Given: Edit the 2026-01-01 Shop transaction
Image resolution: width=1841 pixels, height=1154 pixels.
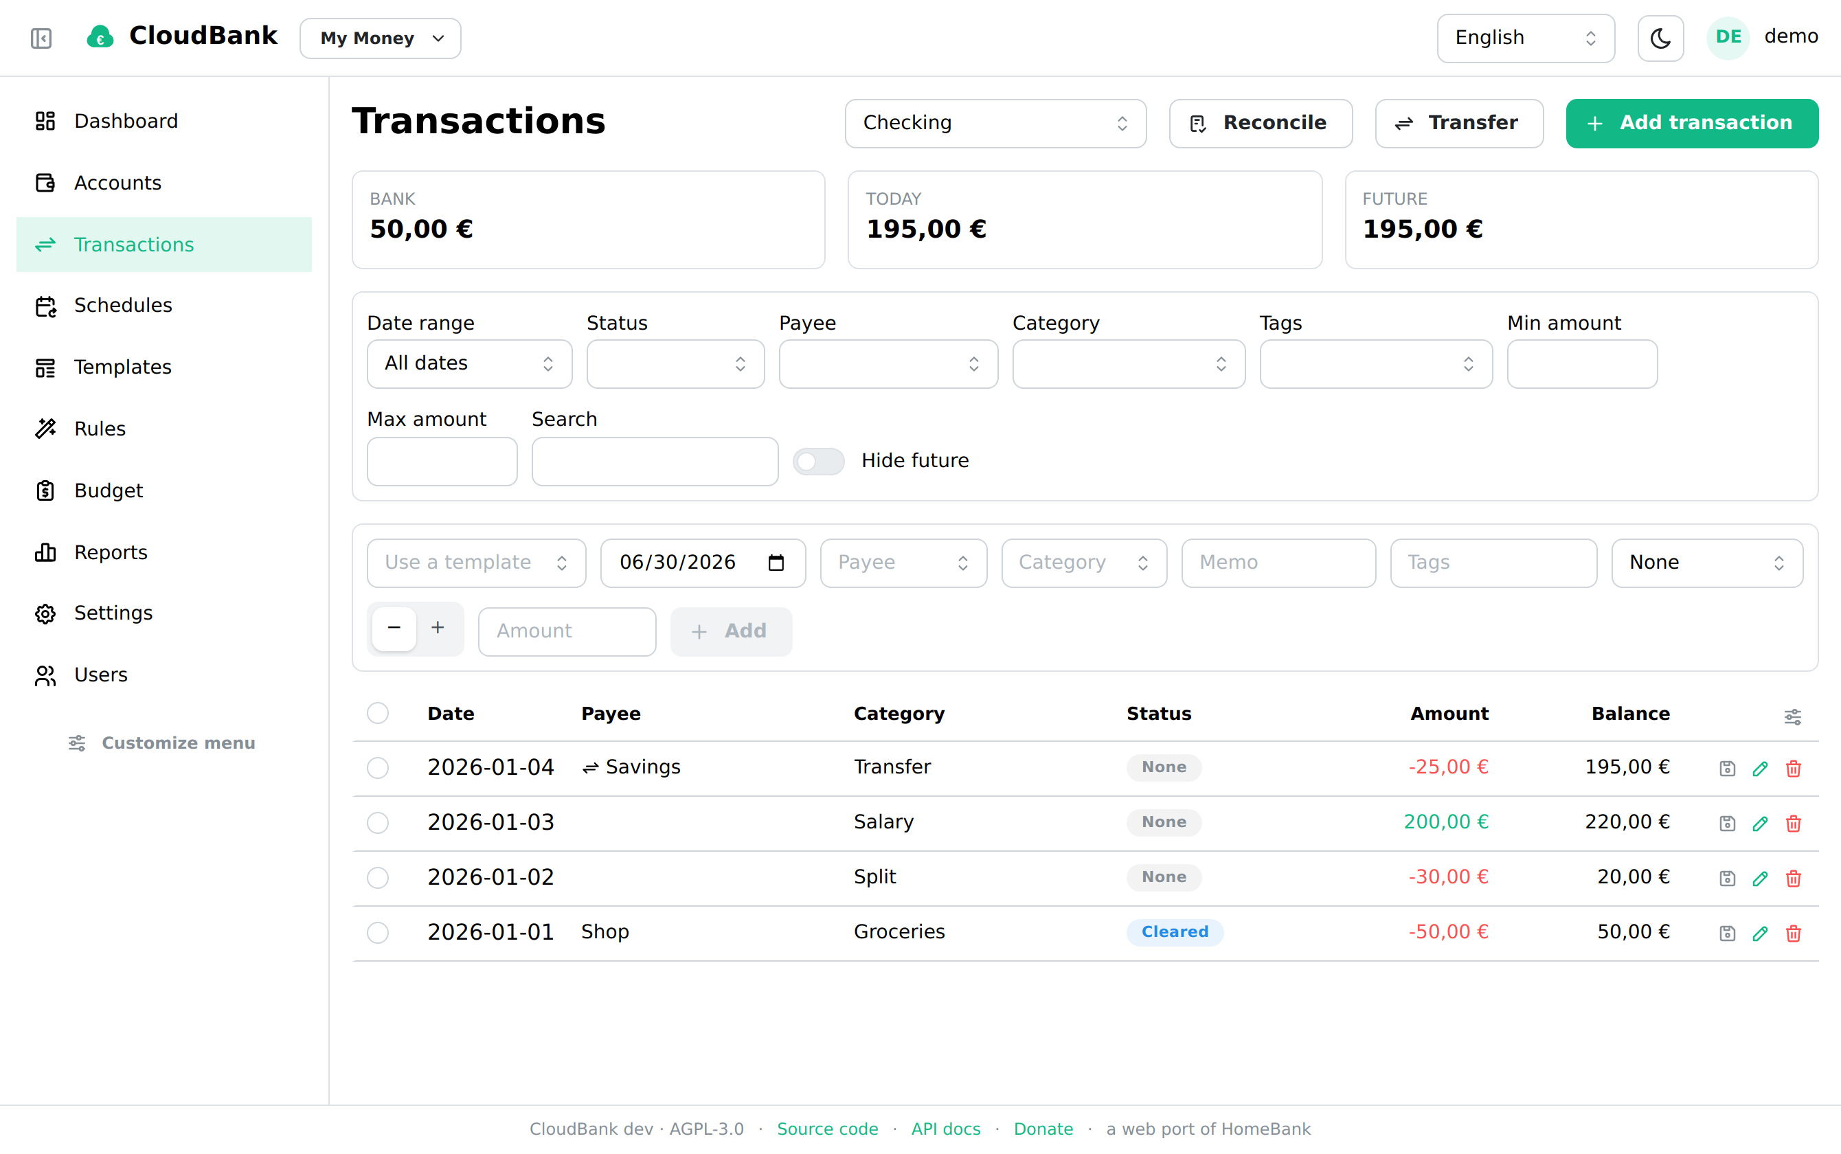Looking at the screenshot, I should 1760,934.
